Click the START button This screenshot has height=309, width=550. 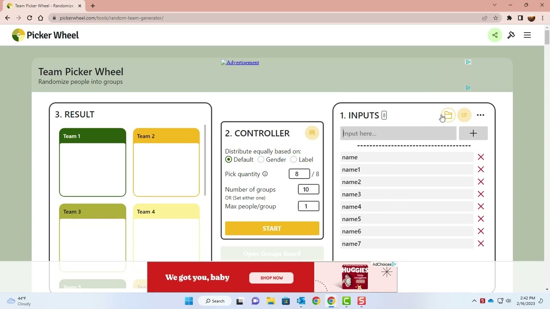(x=272, y=229)
